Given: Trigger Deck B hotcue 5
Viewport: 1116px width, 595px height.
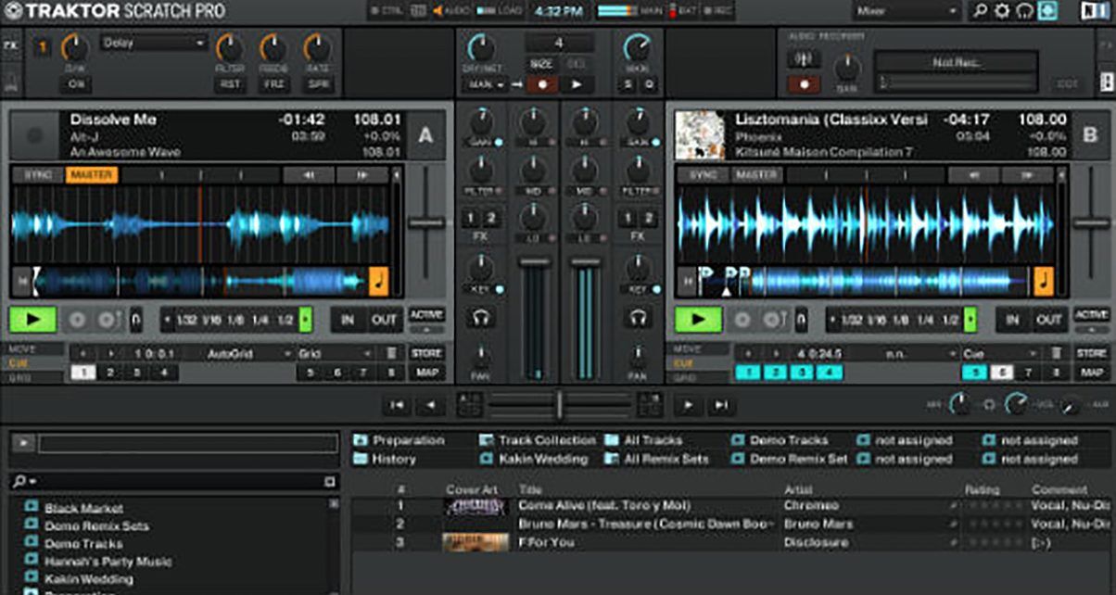Looking at the screenshot, I should pos(973,373).
